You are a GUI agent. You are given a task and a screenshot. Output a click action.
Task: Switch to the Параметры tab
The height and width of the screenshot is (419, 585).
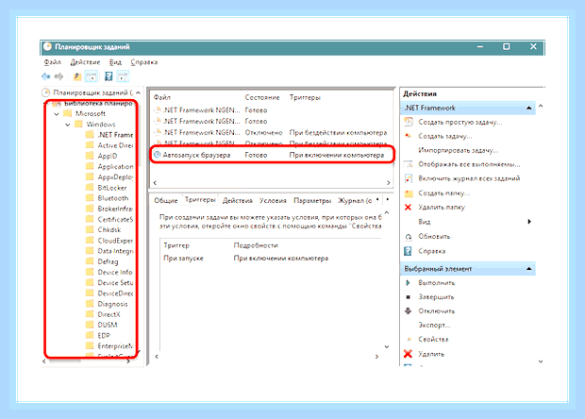[312, 200]
